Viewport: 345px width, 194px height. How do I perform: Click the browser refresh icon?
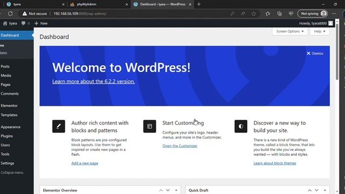10,13
